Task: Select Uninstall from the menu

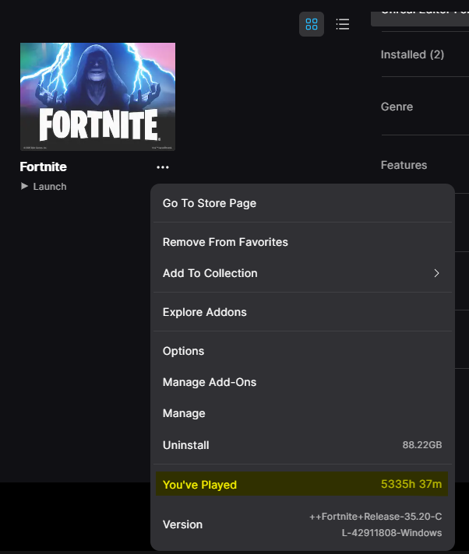Action: click(x=302, y=445)
